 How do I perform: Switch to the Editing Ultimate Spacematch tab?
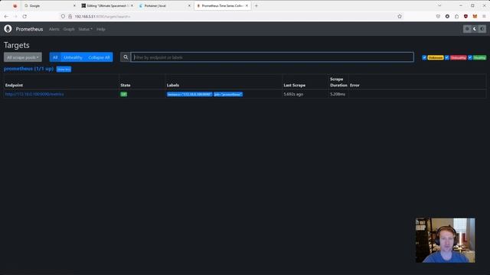point(107,5)
